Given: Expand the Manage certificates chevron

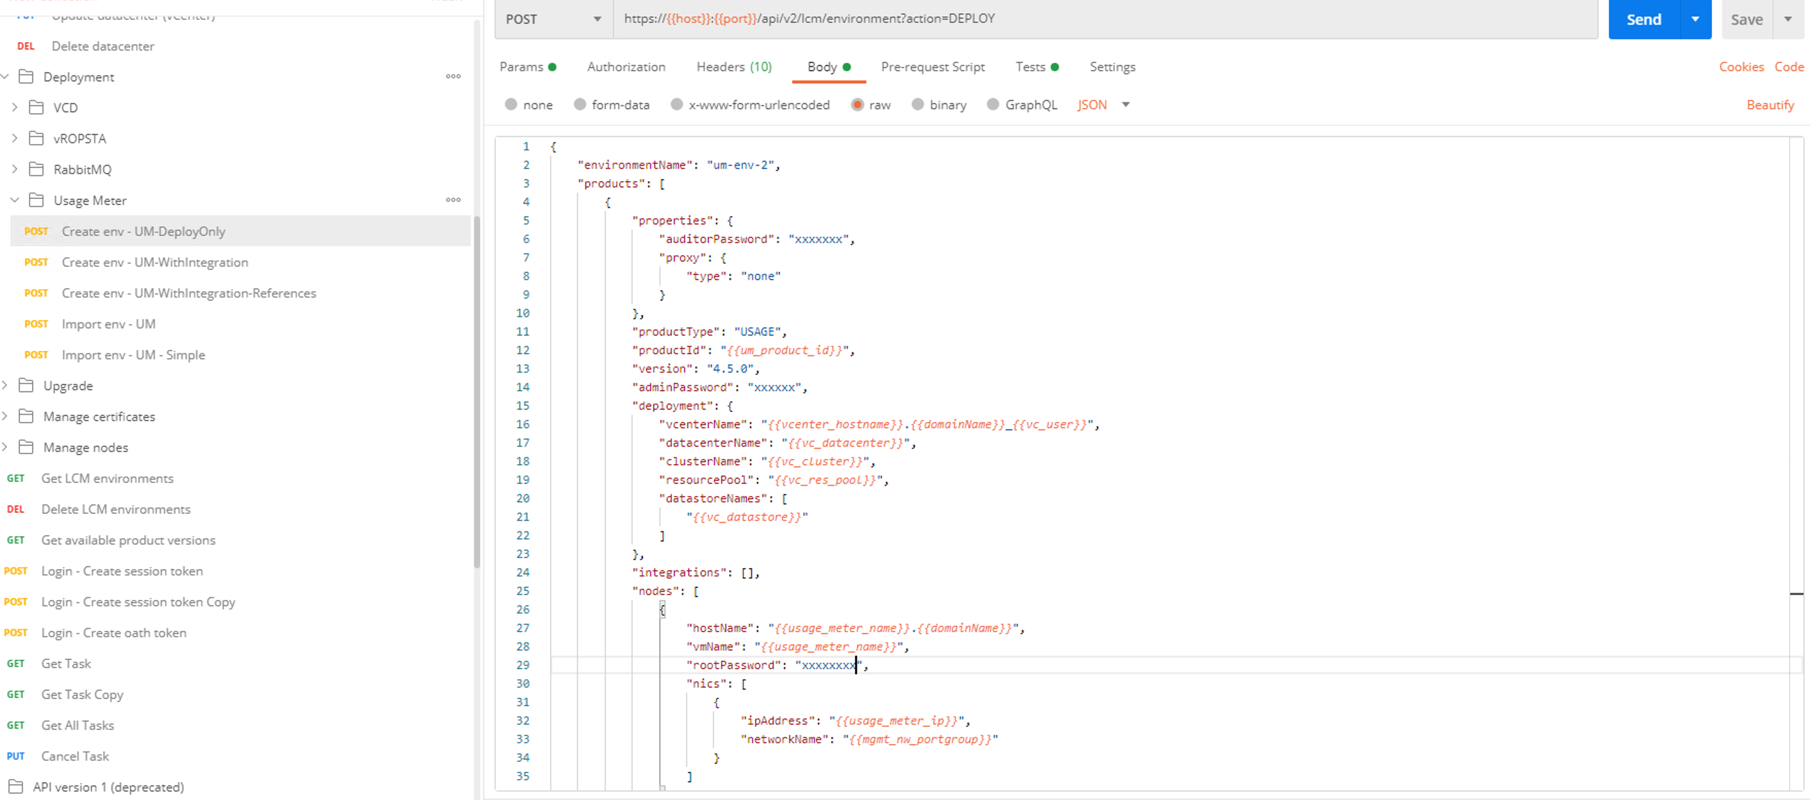Looking at the screenshot, I should [6, 416].
